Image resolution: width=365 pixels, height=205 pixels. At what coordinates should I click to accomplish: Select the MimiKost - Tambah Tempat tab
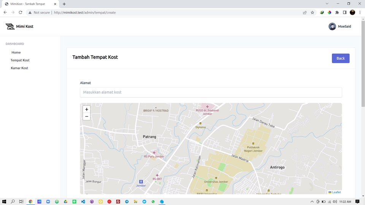tap(31, 4)
